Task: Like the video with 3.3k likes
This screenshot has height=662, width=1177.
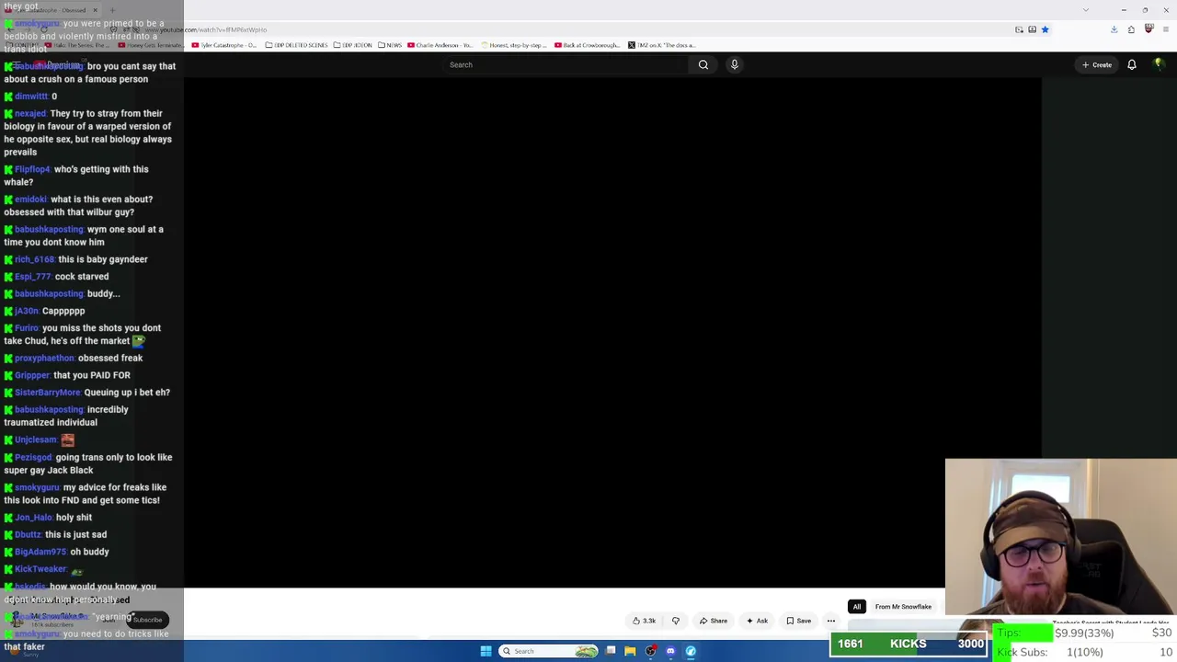Action: coord(645,621)
